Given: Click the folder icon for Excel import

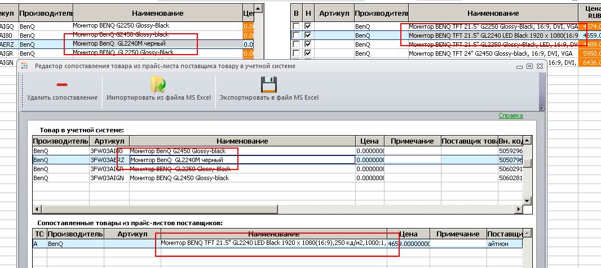Looking at the screenshot, I should [x=158, y=84].
